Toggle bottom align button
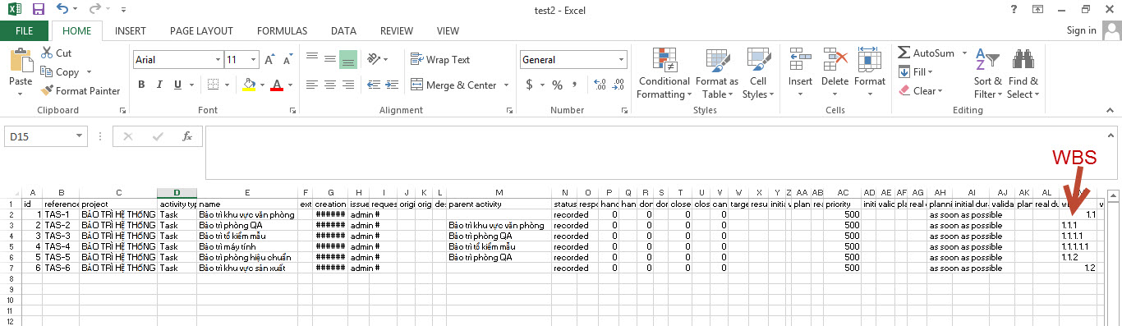The width and height of the screenshot is (1122, 326). tap(348, 59)
